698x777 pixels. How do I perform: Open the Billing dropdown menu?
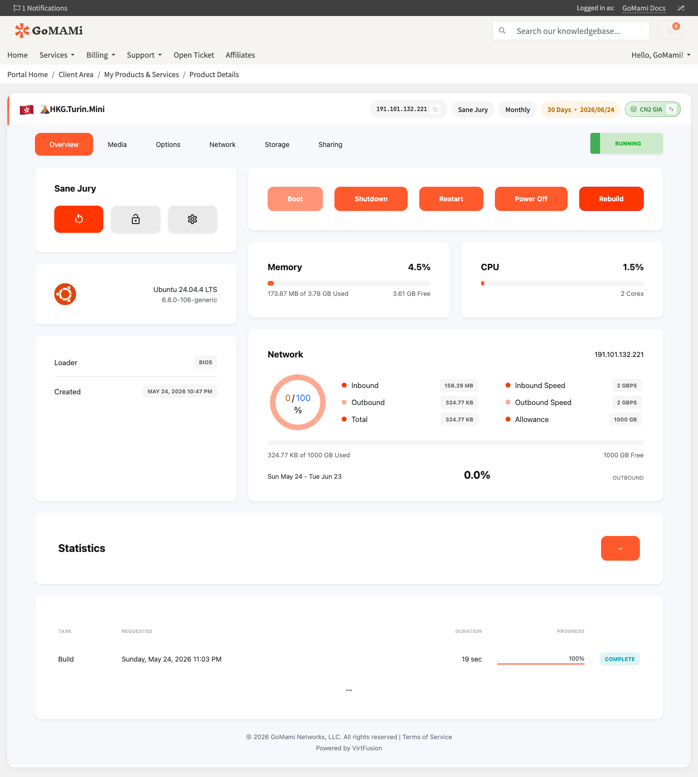(x=101, y=55)
